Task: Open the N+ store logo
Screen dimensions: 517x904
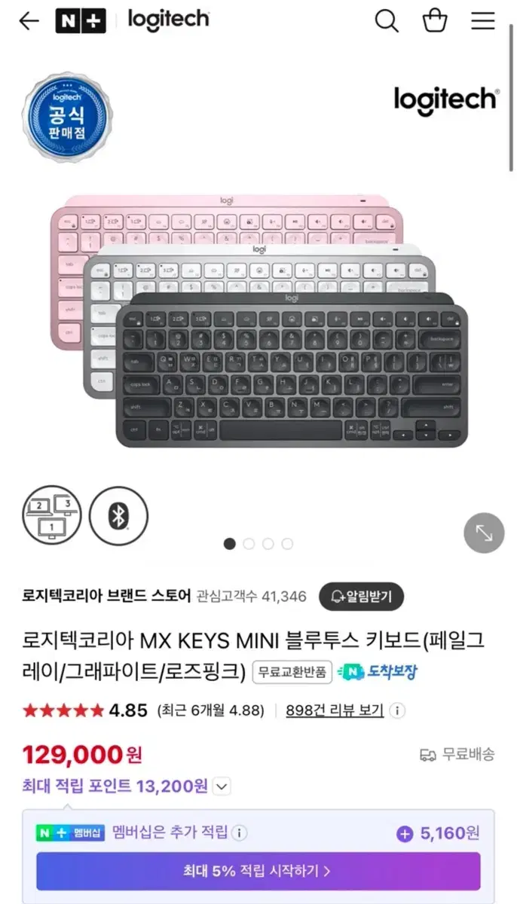Action: [x=81, y=20]
